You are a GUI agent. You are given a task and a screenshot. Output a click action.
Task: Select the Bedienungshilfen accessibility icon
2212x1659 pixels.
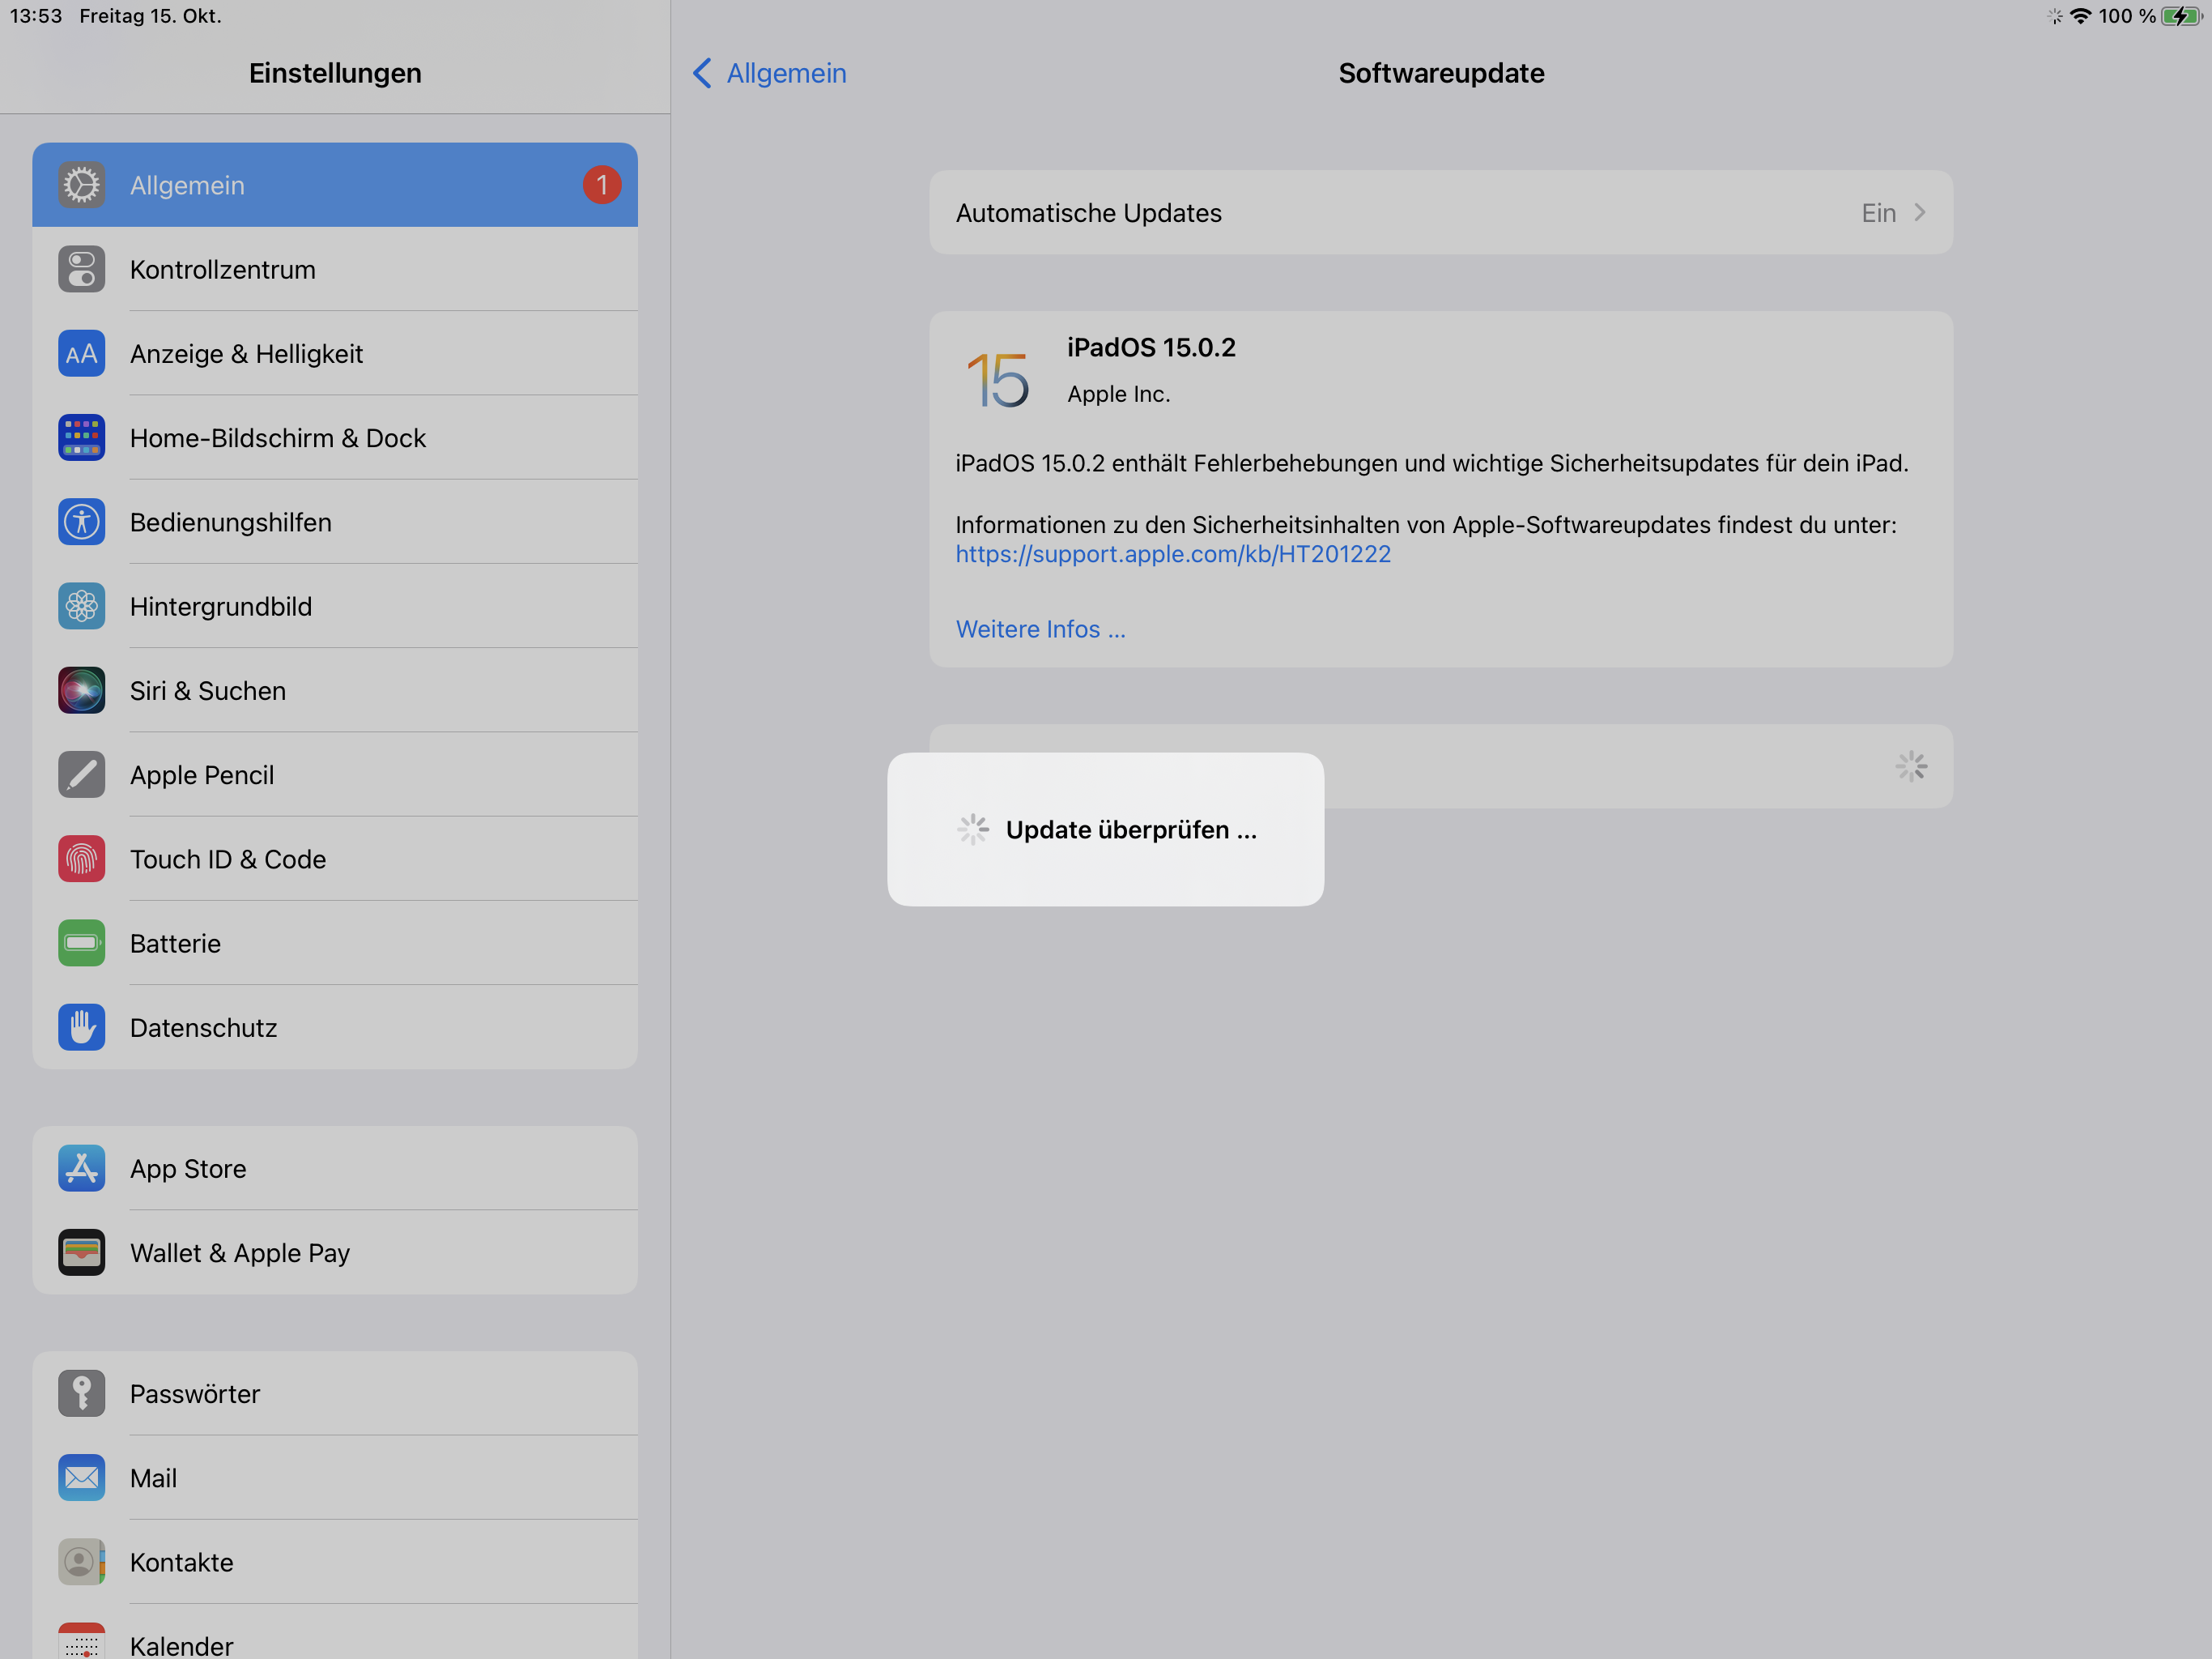click(x=81, y=522)
